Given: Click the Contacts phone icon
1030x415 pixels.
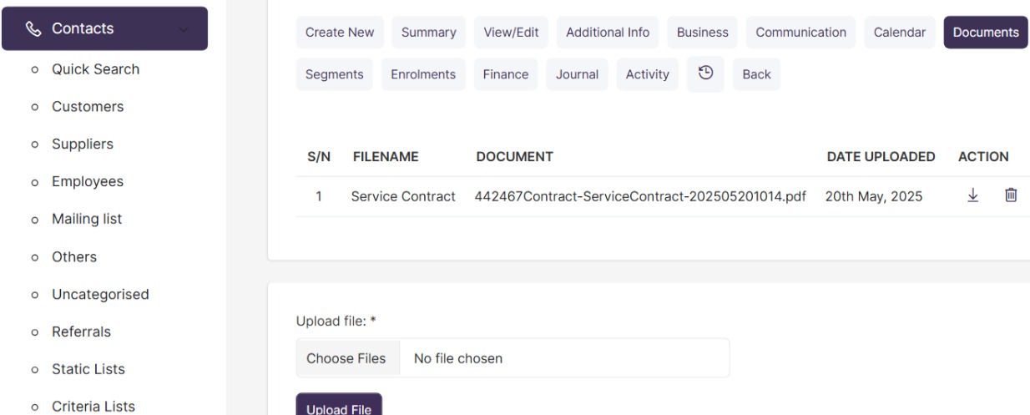Looking at the screenshot, I should pos(34,29).
